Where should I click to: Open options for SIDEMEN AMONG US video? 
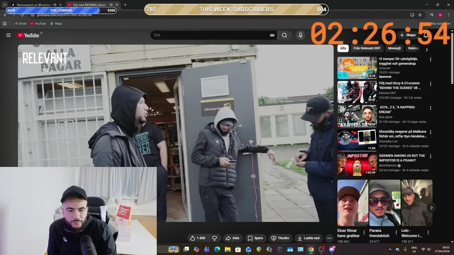click(x=431, y=156)
